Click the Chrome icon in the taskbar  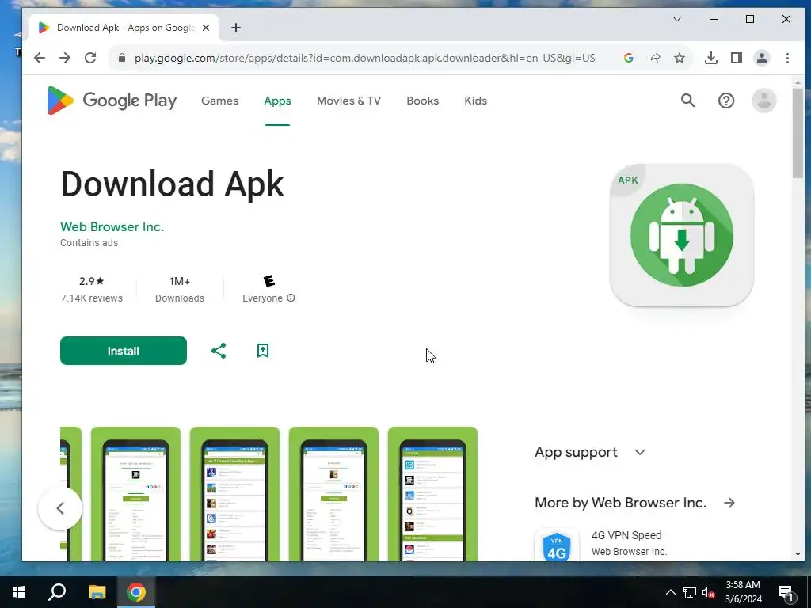[x=136, y=592]
